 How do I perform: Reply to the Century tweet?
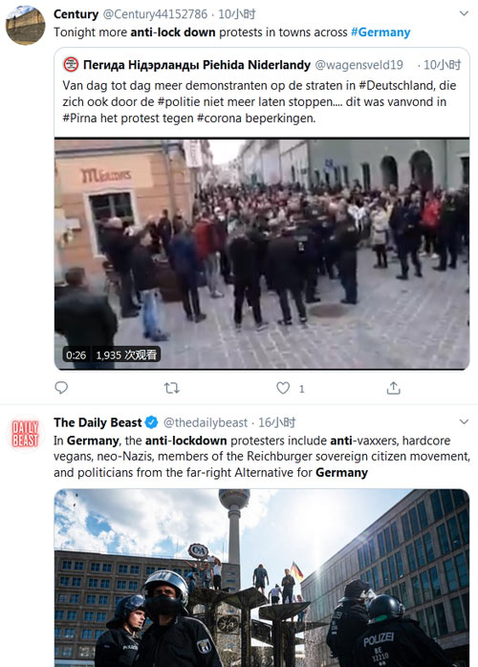point(61,388)
